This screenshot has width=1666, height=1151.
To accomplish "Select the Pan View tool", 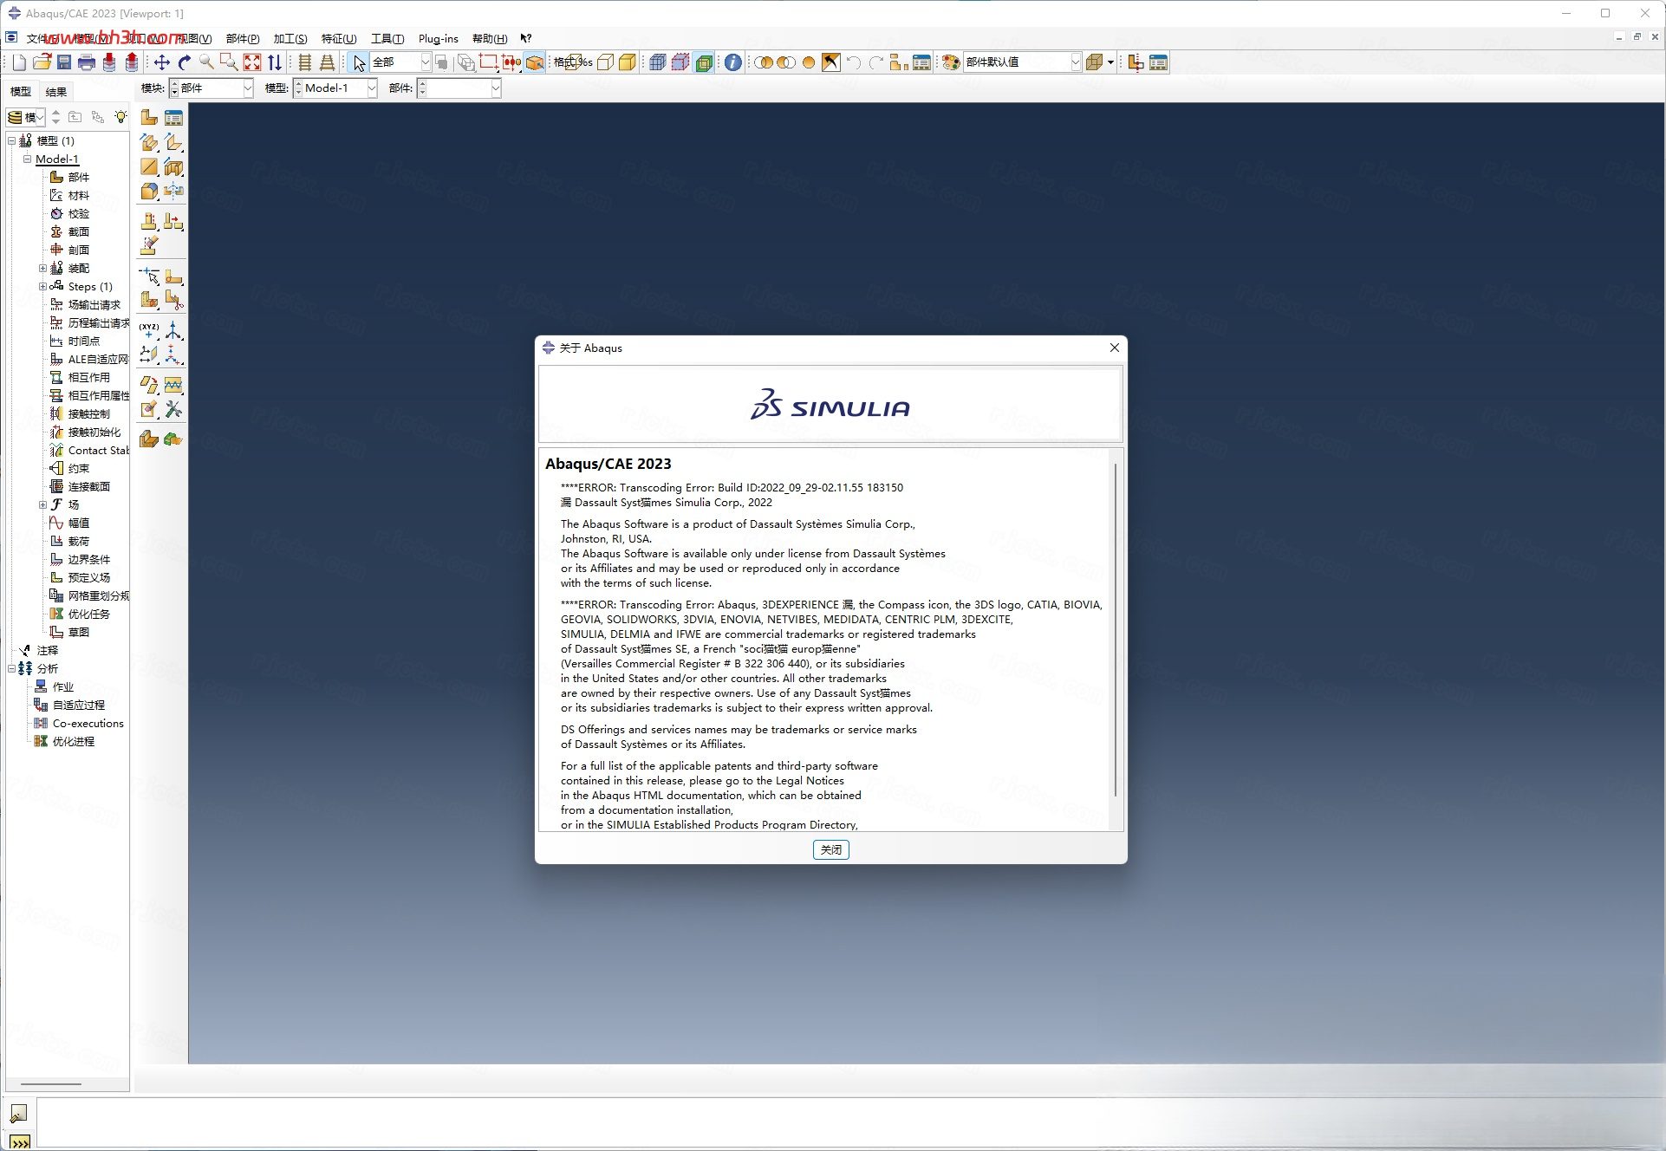I will pyautogui.click(x=162, y=62).
